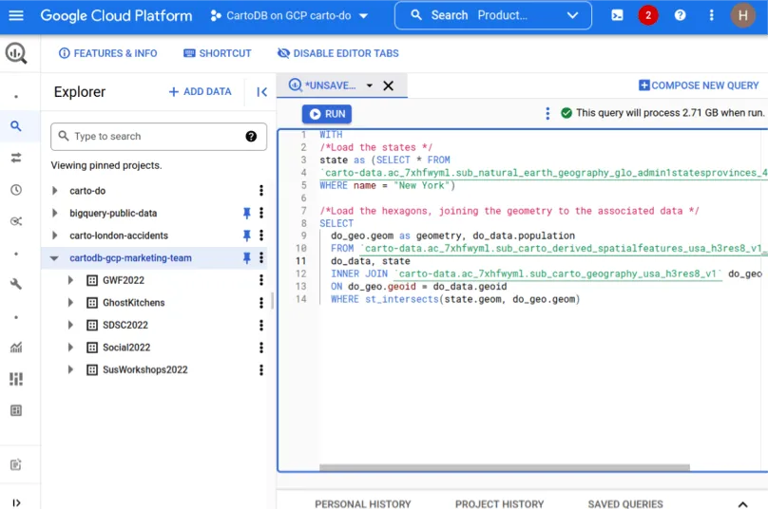Open the Project History tab
The width and height of the screenshot is (768, 509).
tap(500, 503)
